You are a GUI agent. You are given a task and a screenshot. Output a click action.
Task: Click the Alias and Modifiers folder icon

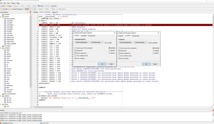tap(3, 94)
